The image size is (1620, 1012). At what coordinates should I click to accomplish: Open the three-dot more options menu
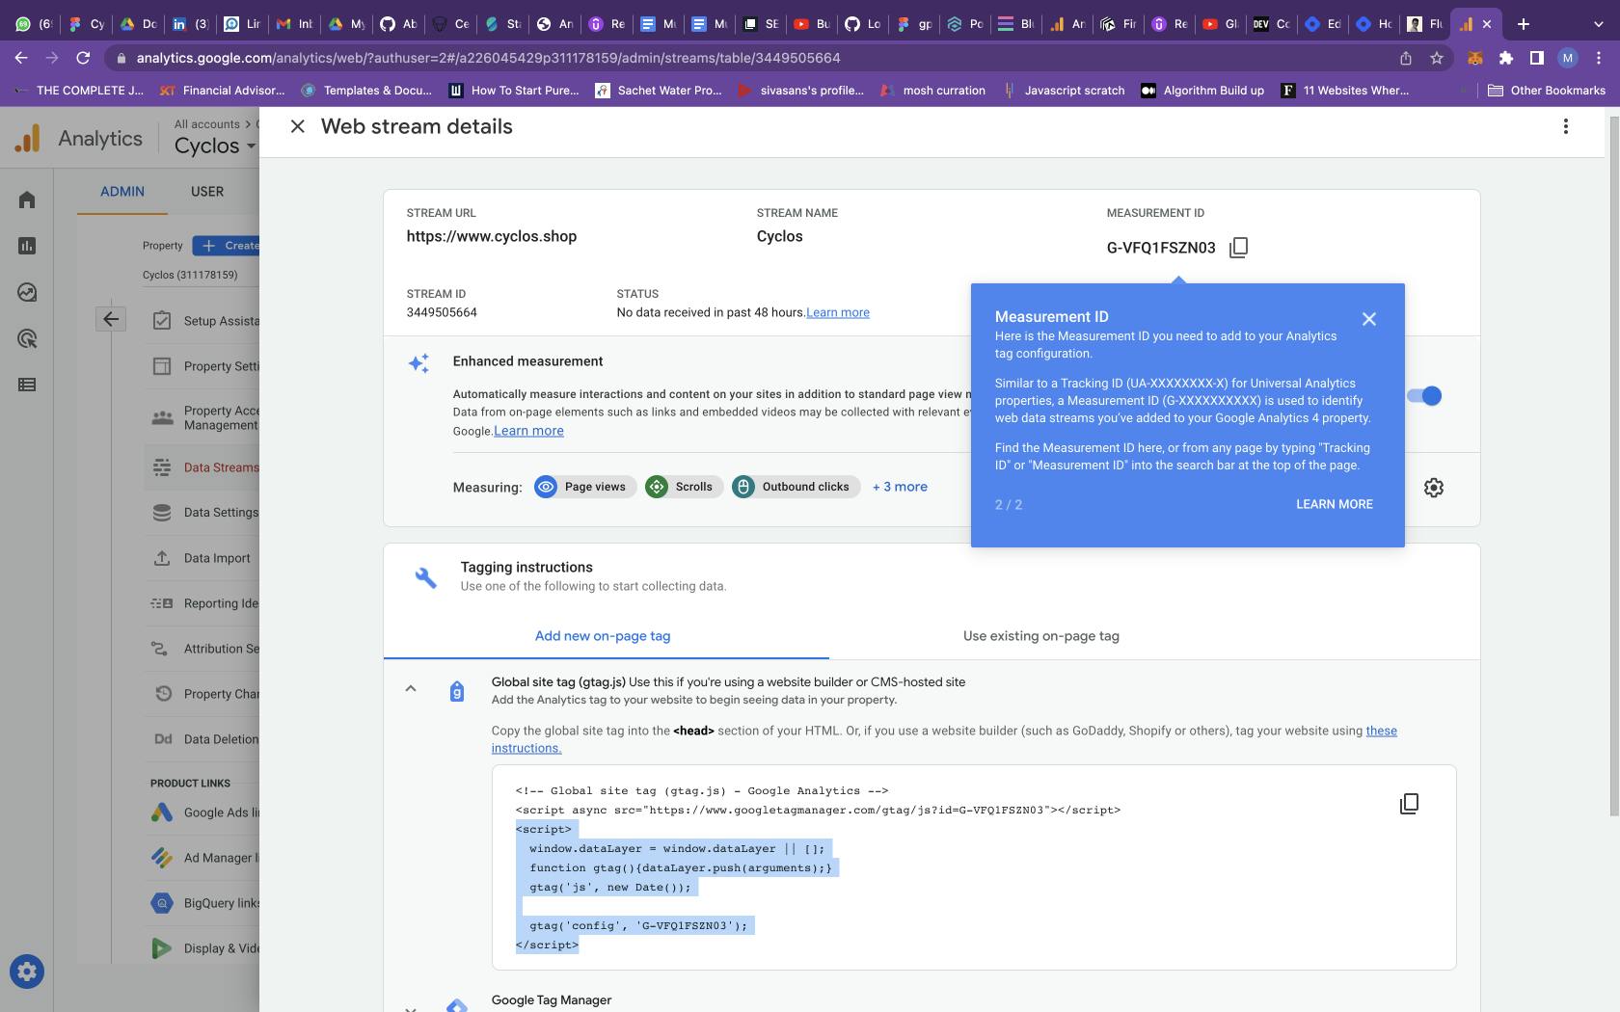[x=1566, y=126]
